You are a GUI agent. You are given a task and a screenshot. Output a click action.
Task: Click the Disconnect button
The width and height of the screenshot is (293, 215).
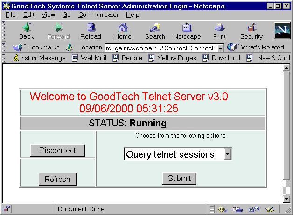click(57, 150)
